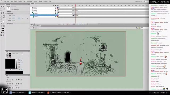Image resolution: width=170 pixels, height=95 pixels.
Task: Select the fourth radio button in Color panel
Action: (18, 65)
